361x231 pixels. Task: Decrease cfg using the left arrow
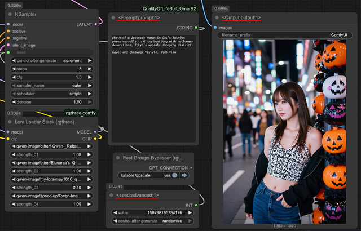[13, 77]
